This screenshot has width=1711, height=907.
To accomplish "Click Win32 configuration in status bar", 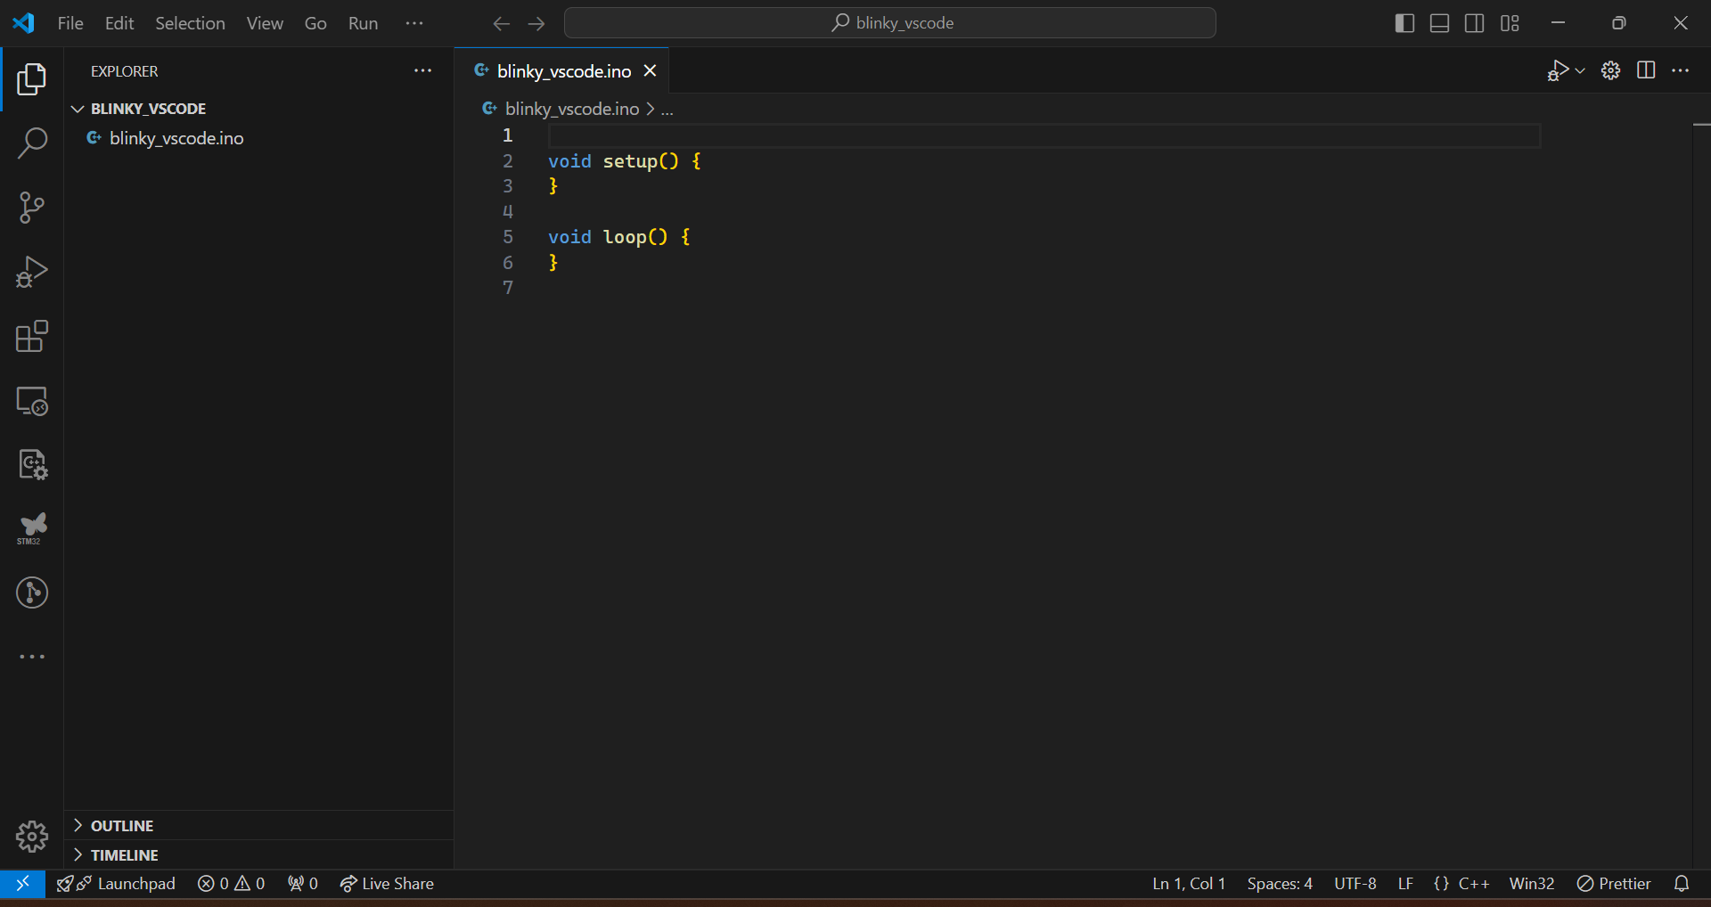I will point(1532,884).
